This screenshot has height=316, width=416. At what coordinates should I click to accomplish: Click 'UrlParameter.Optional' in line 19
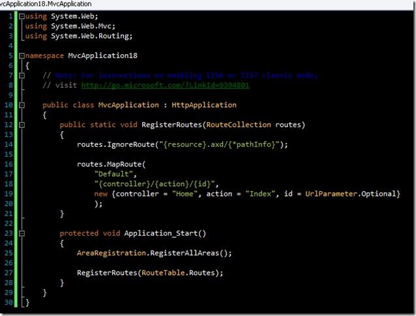[350, 194]
